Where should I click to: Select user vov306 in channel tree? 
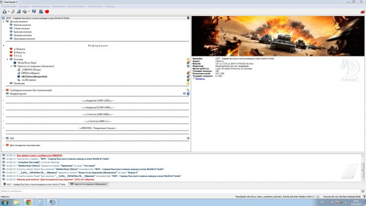tap(29, 80)
